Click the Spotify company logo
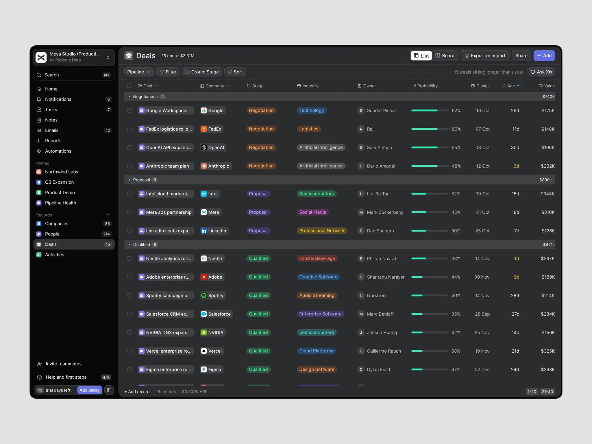 [204, 295]
